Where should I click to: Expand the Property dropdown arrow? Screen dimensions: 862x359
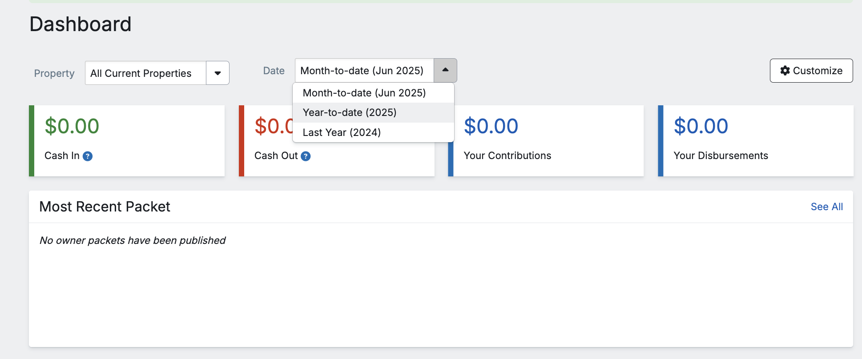pos(218,73)
